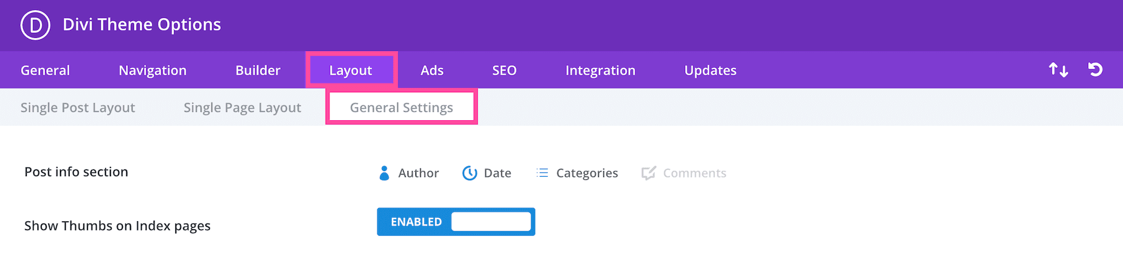
Task: Click the reset to defaults icon
Action: tap(1095, 70)
